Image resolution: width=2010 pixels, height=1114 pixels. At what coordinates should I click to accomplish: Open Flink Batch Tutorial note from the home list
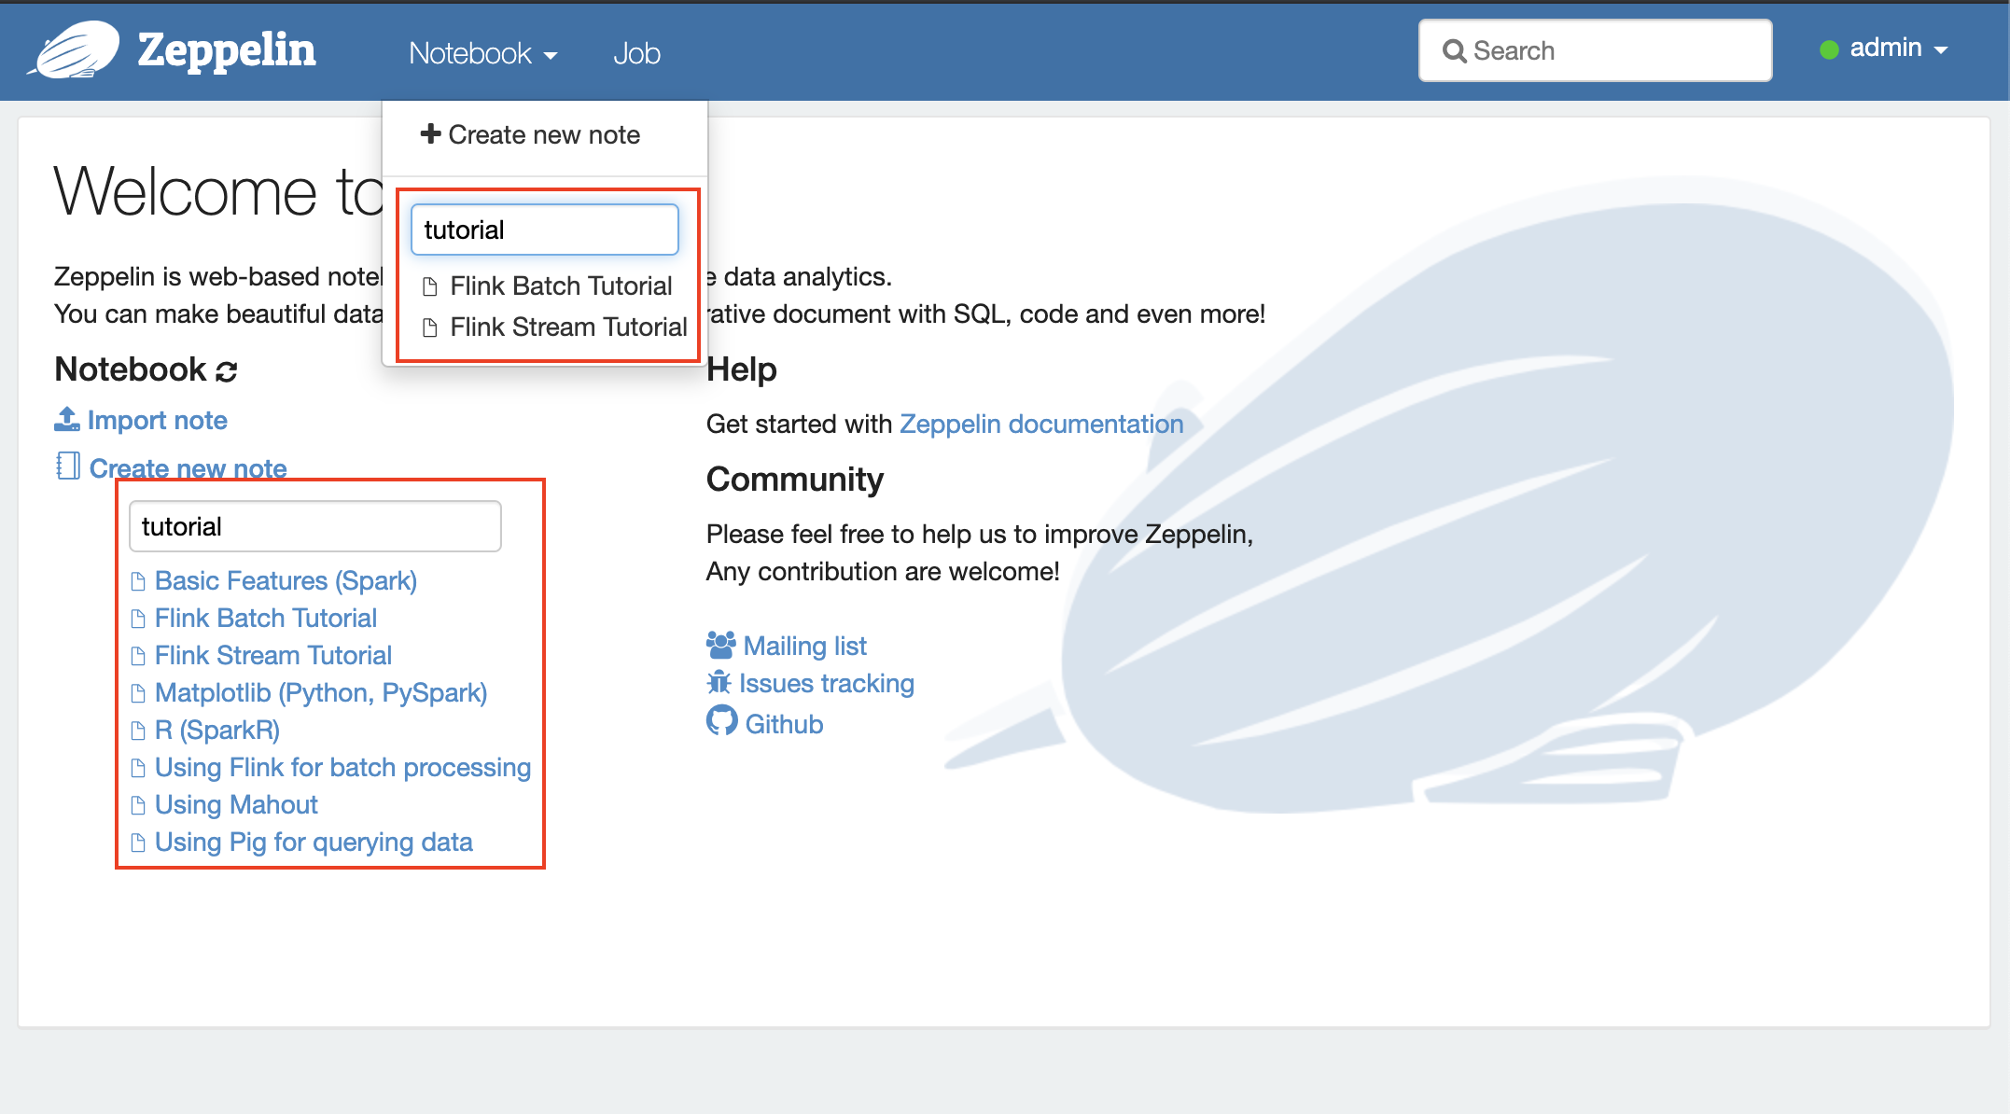[266, 618]
